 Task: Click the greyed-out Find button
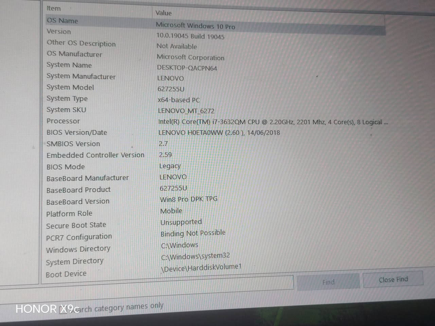point(328,282)
